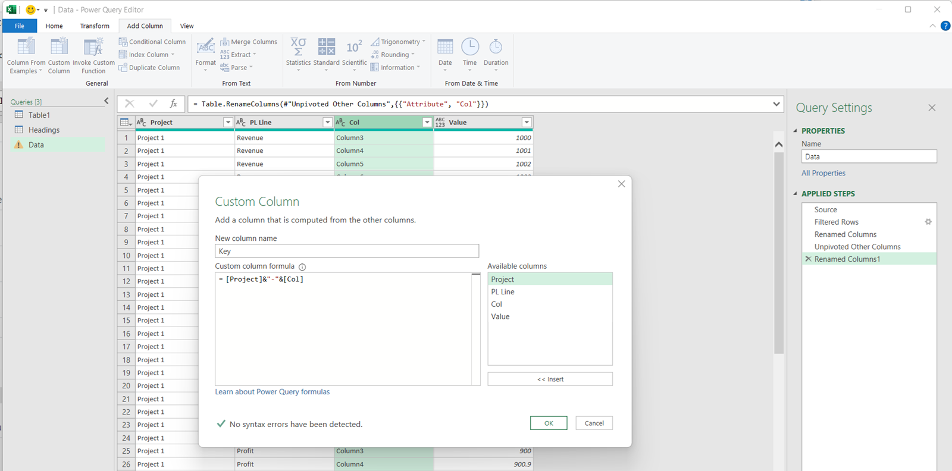
Task: Click the Duration clock icon
Action: pos(496,46)
